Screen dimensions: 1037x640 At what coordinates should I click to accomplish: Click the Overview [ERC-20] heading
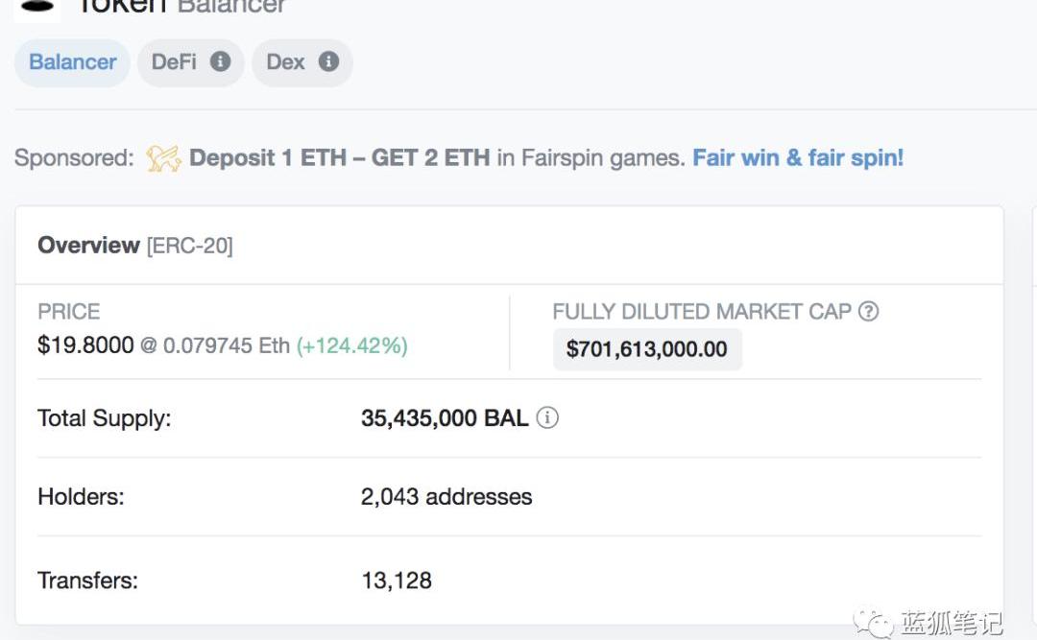(x=134, y=246)
